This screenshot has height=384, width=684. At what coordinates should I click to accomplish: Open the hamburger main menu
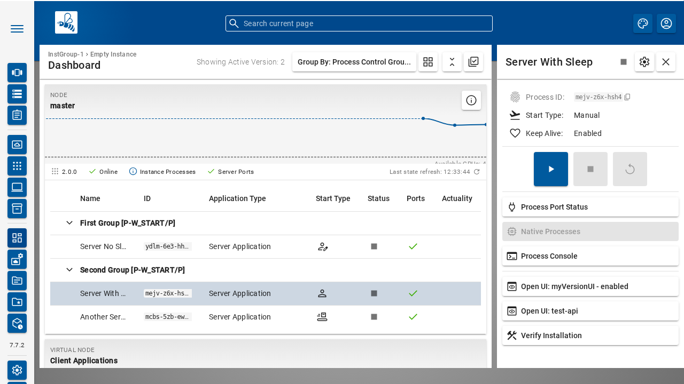pos(17,29)
